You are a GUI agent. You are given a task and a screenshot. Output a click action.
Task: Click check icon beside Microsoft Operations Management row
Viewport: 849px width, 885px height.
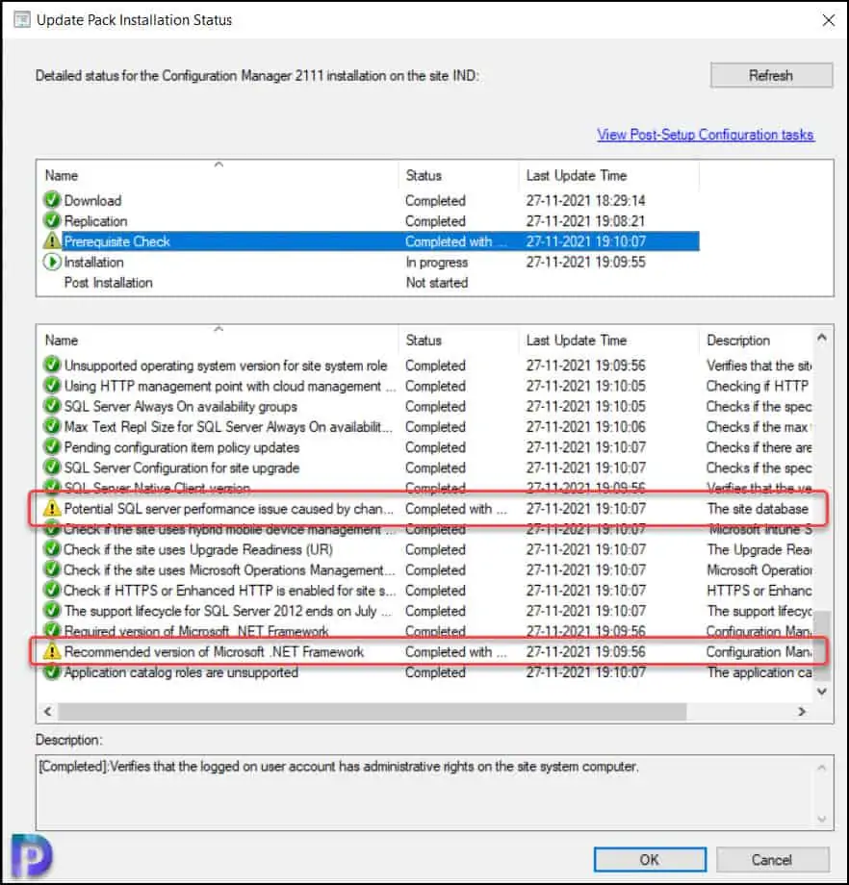click(x=52, y=570)
